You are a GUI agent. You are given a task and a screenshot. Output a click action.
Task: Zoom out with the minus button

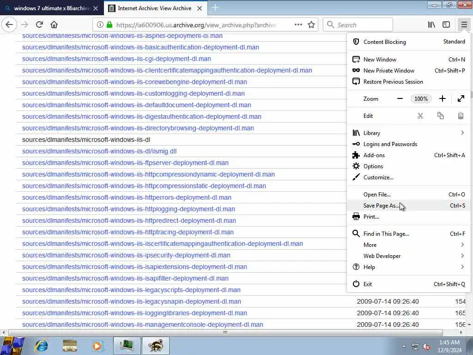pos(400,99)
